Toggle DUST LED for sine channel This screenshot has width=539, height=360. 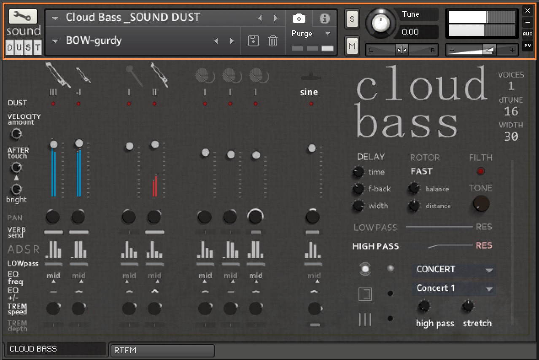[312, 103]
